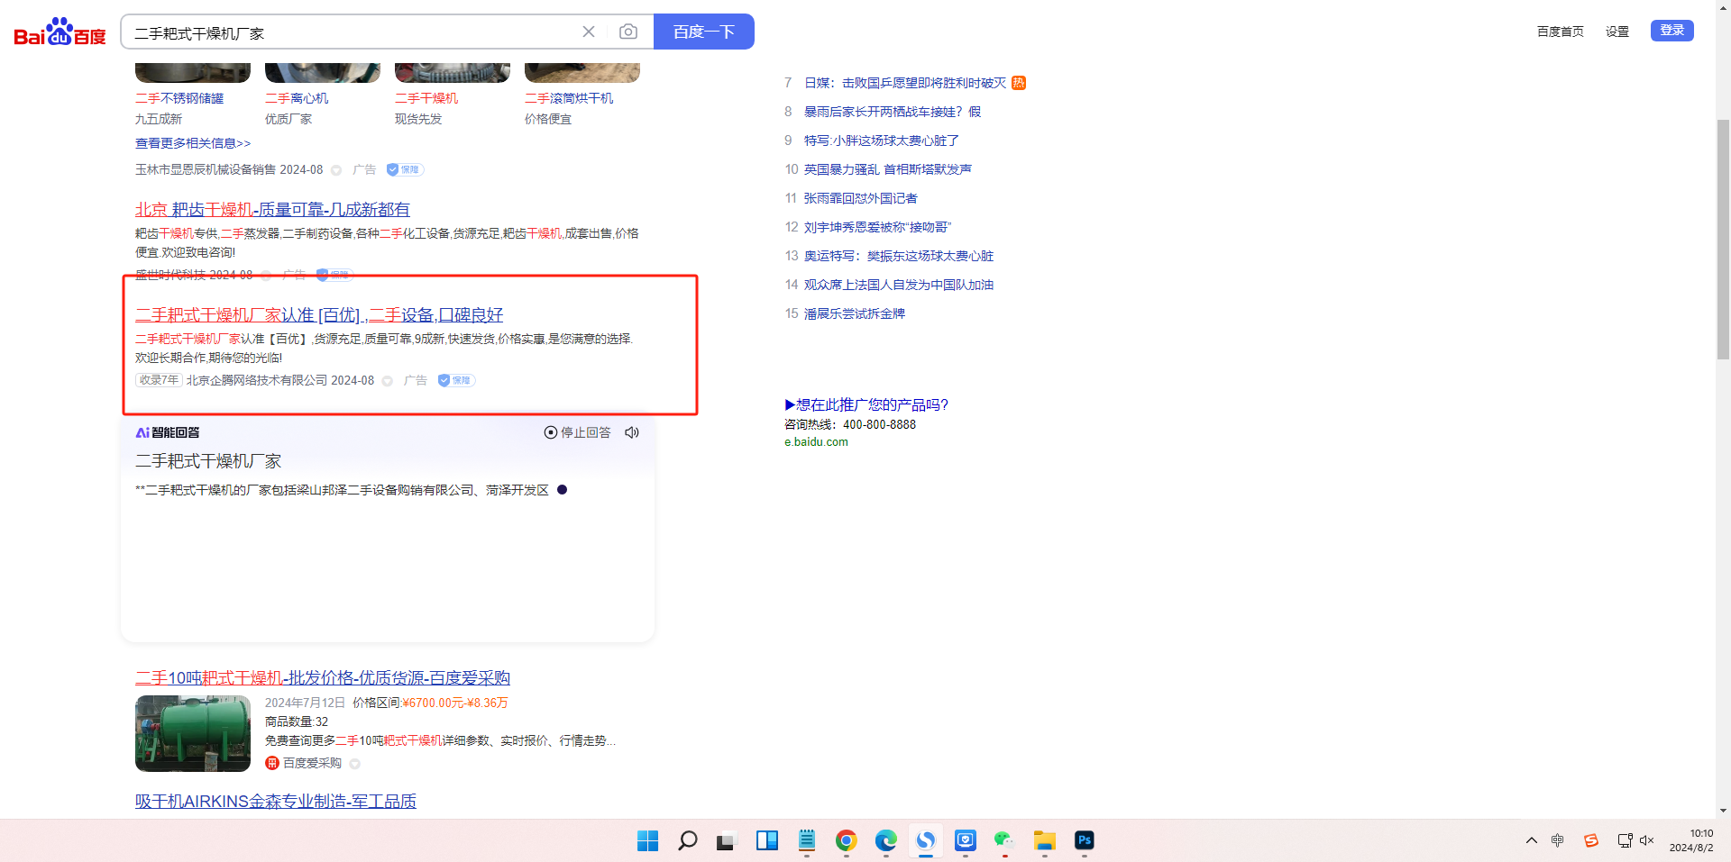Open network status tray icon

pyautogui.click(x=1625, y=840)
